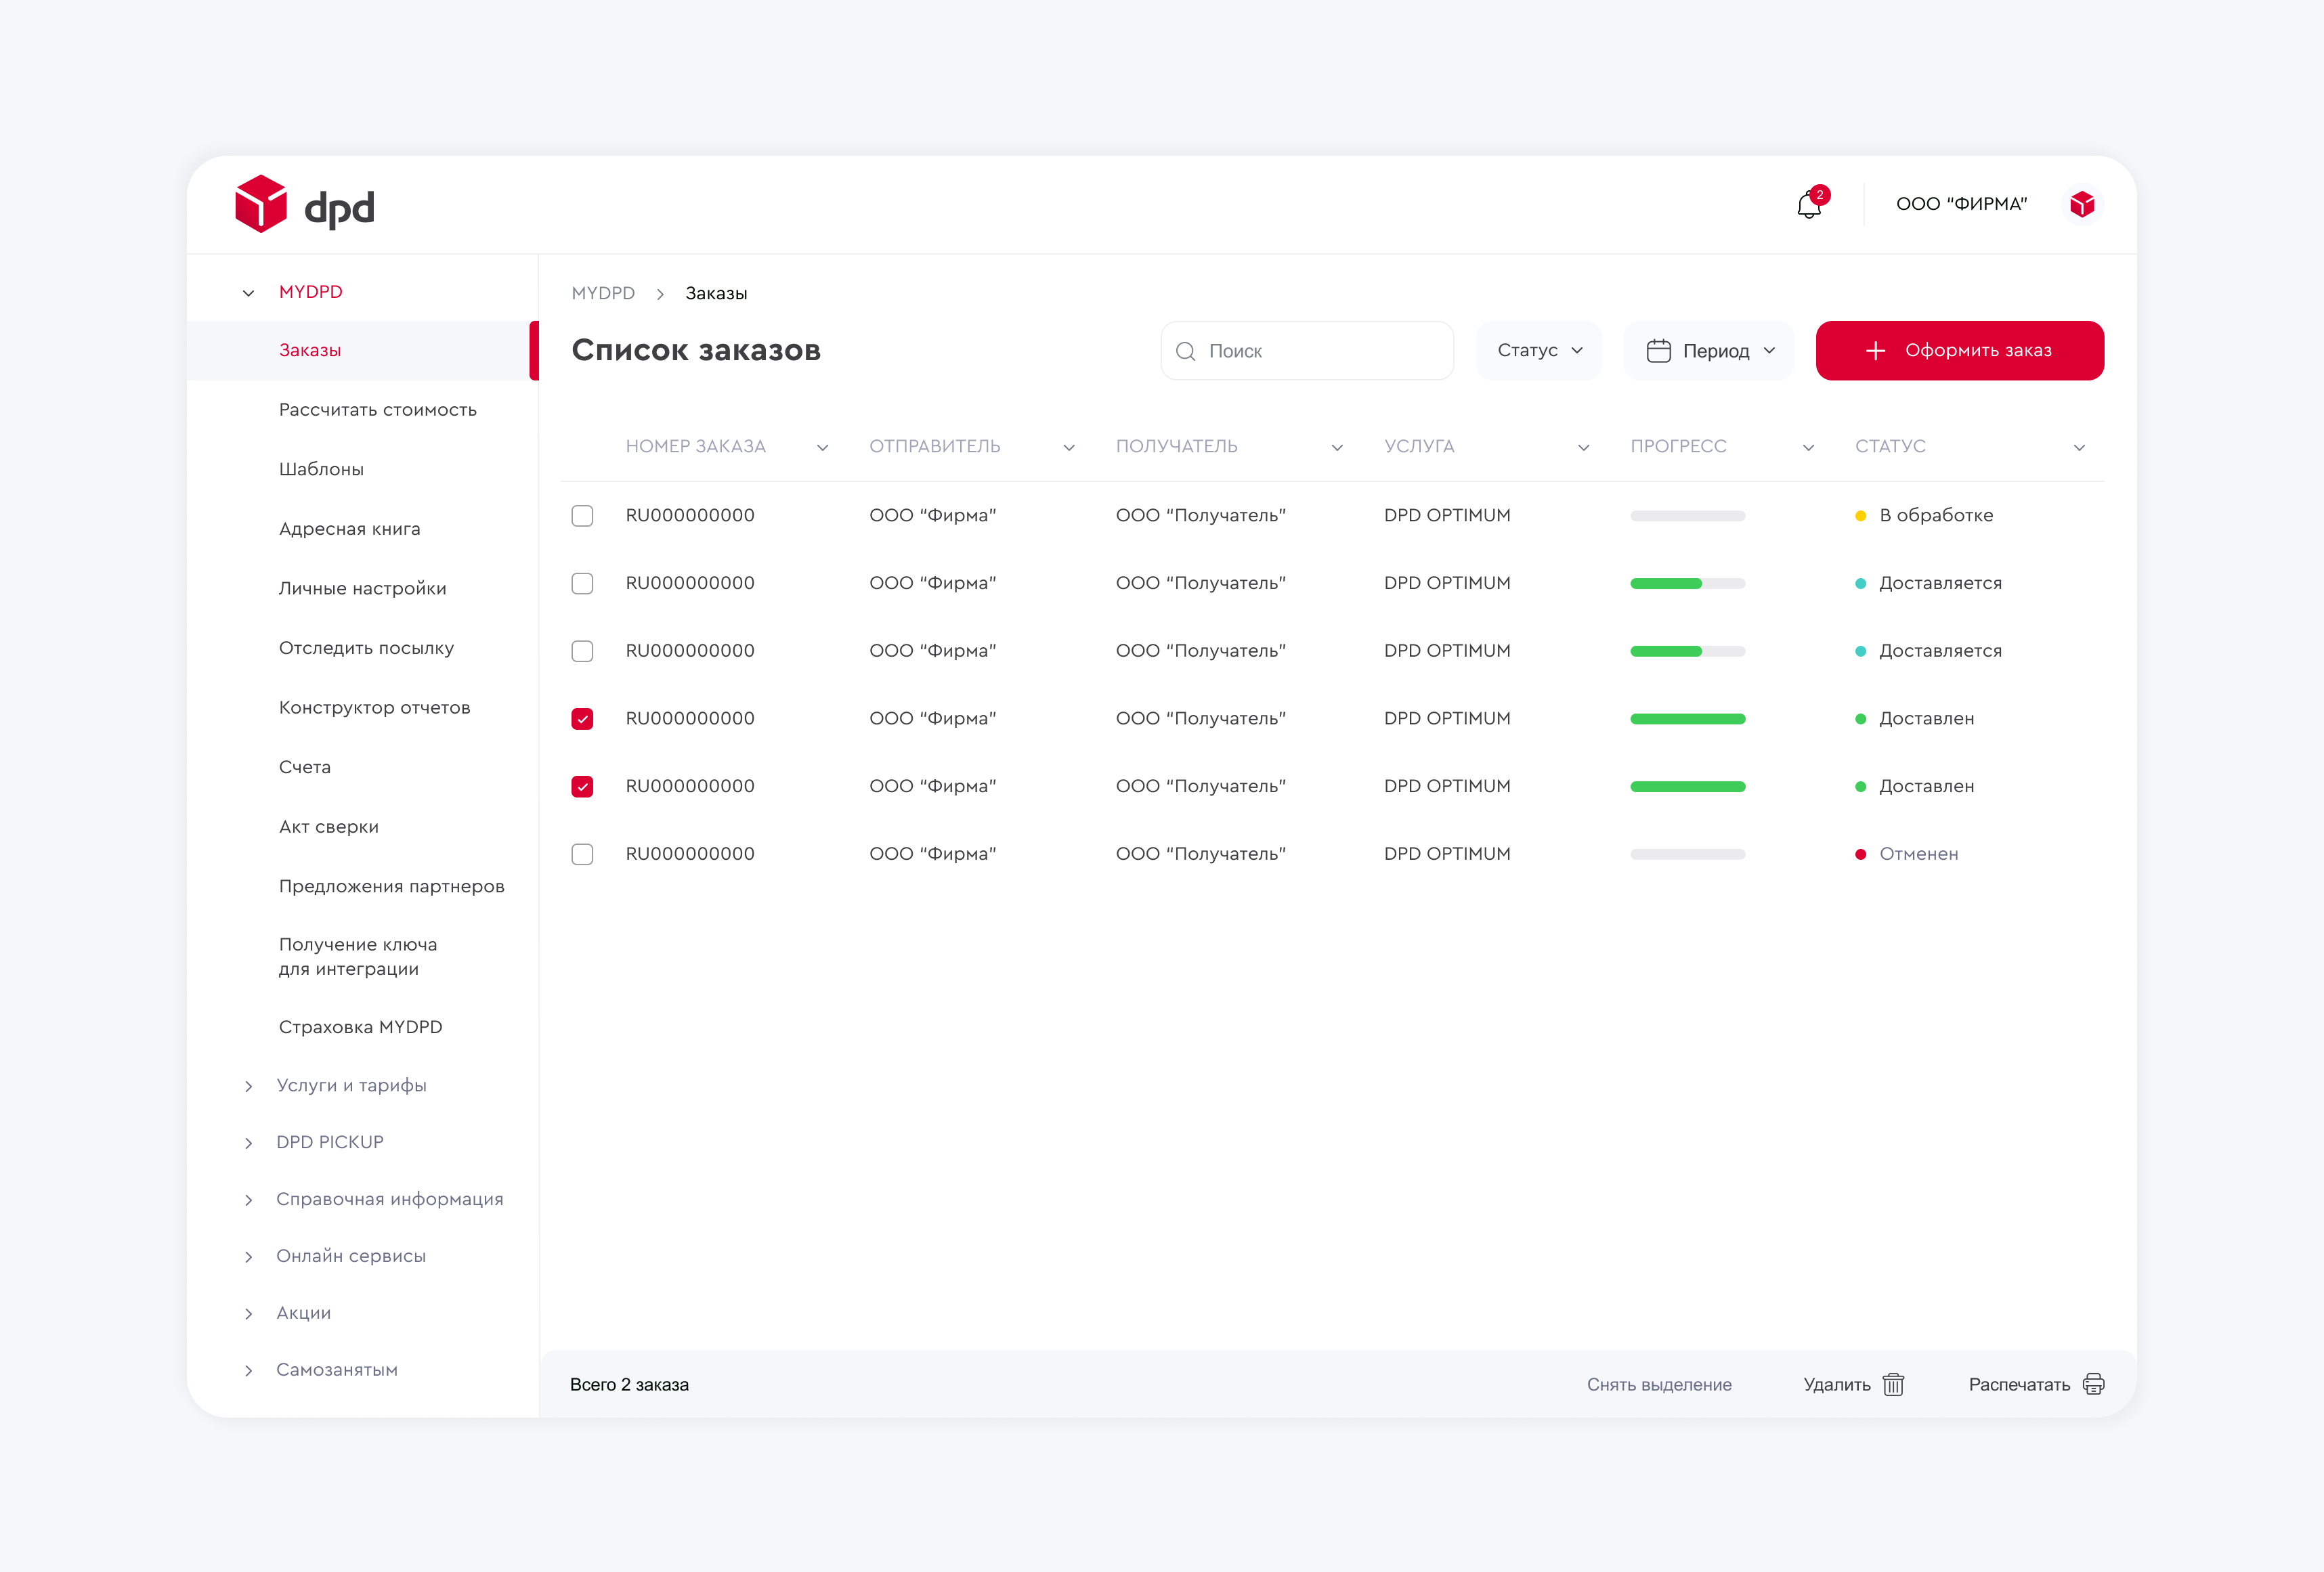Screen dimensions: 2324x1572
Task: Expand Справочная информация section
Action: (248, 1200)
